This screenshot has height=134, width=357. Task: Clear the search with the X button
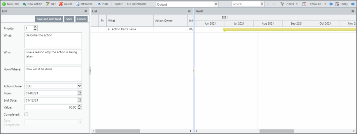coord(262,4)
